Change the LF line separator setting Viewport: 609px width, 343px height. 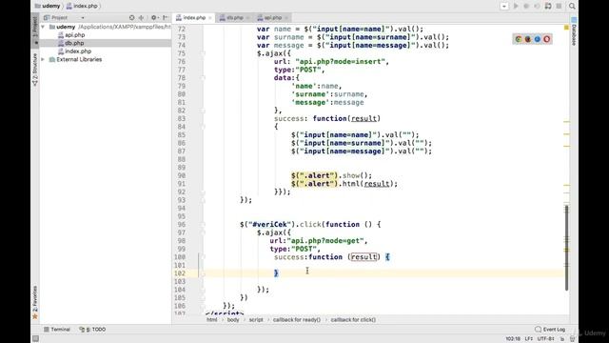[529, 339]
